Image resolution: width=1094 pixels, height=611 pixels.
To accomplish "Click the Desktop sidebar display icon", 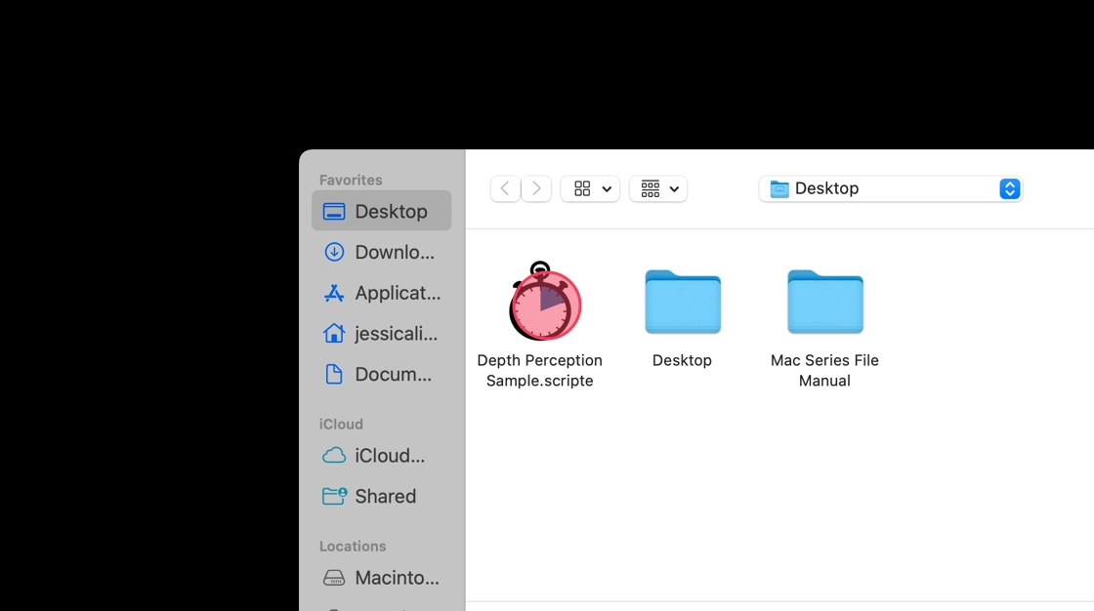I will coord(334,212).
